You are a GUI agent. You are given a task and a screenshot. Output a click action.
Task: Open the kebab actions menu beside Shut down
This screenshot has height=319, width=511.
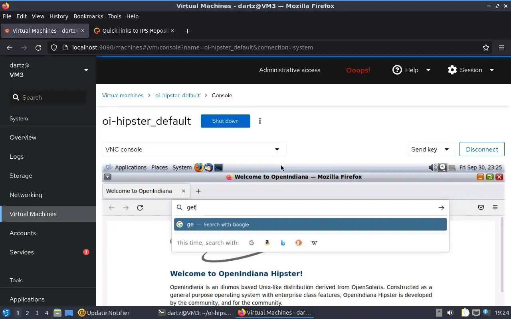(x=260, y=121)
